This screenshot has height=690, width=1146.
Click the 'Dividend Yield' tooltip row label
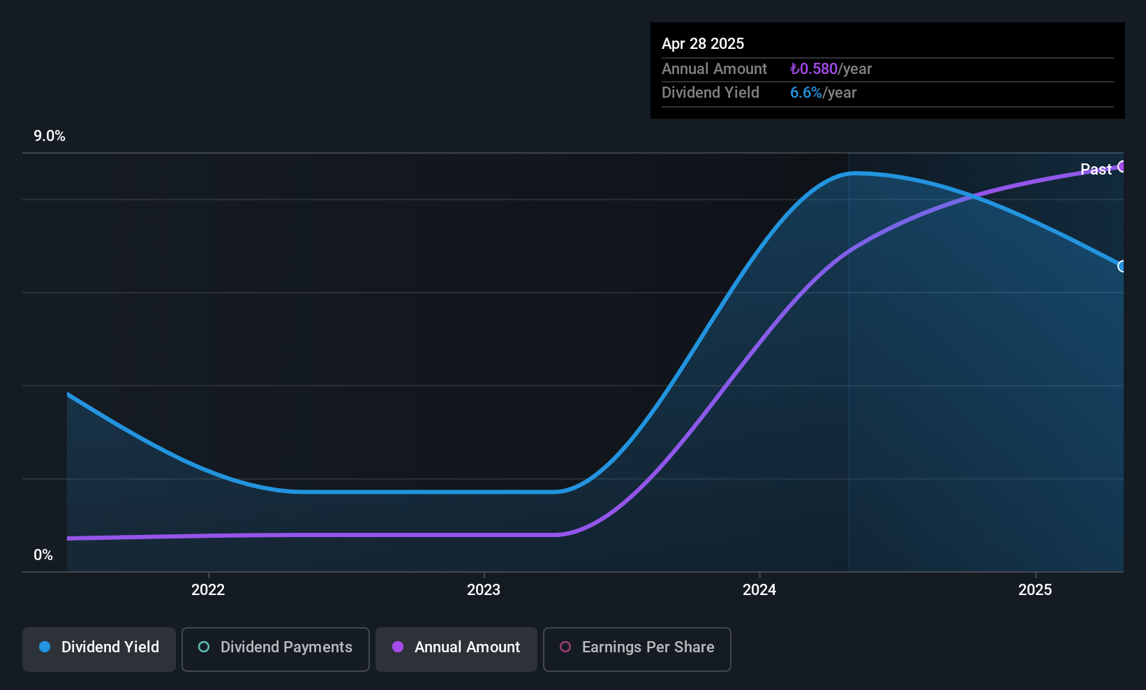[x=710, y=93]
